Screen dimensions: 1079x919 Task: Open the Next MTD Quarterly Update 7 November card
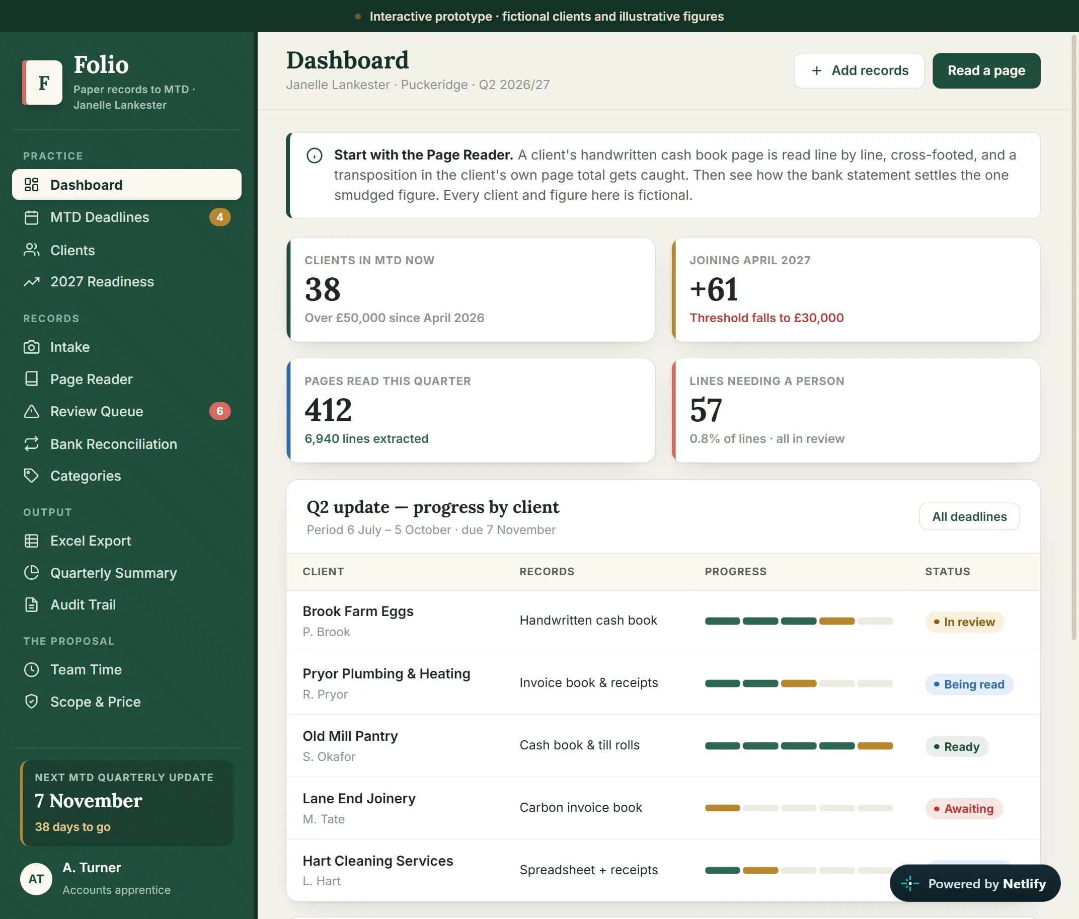126,803
